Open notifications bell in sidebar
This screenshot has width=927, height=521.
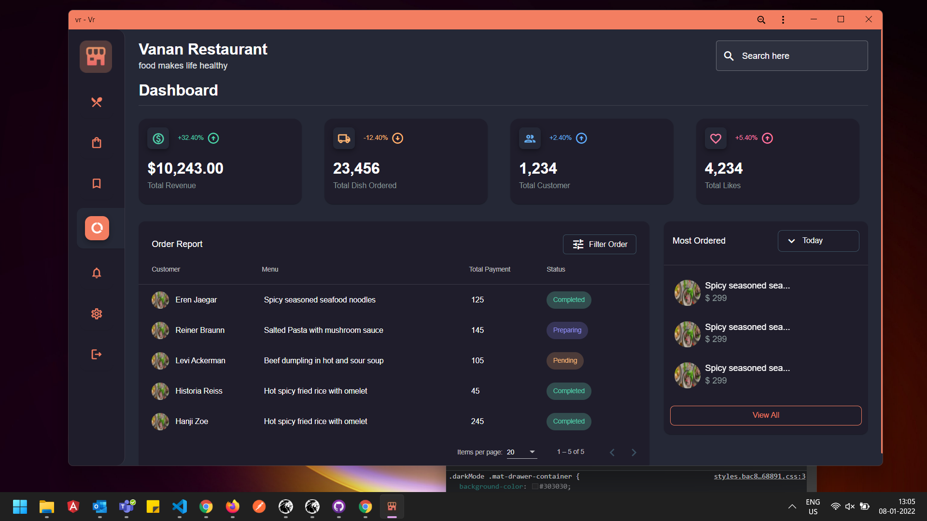coord(97,273)
